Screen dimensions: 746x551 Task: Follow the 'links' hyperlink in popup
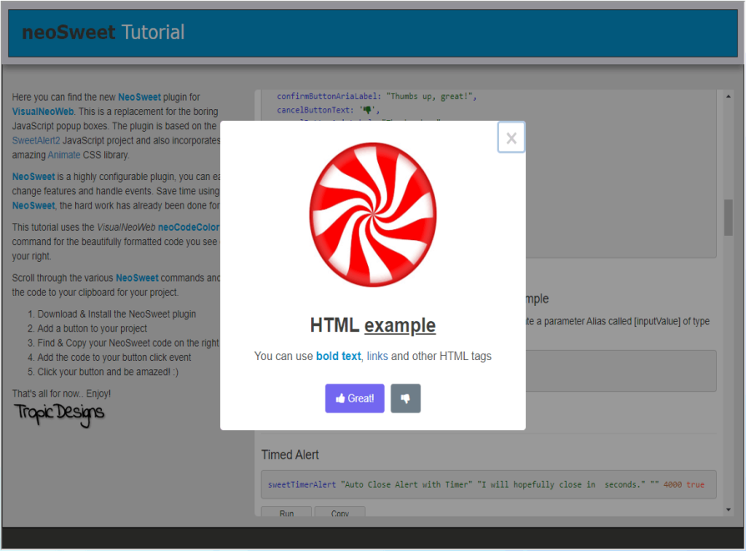point(377,356)
